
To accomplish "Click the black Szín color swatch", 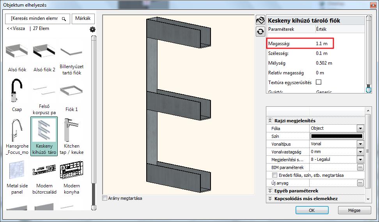I will pyautogui.click(x=337, y=136).
